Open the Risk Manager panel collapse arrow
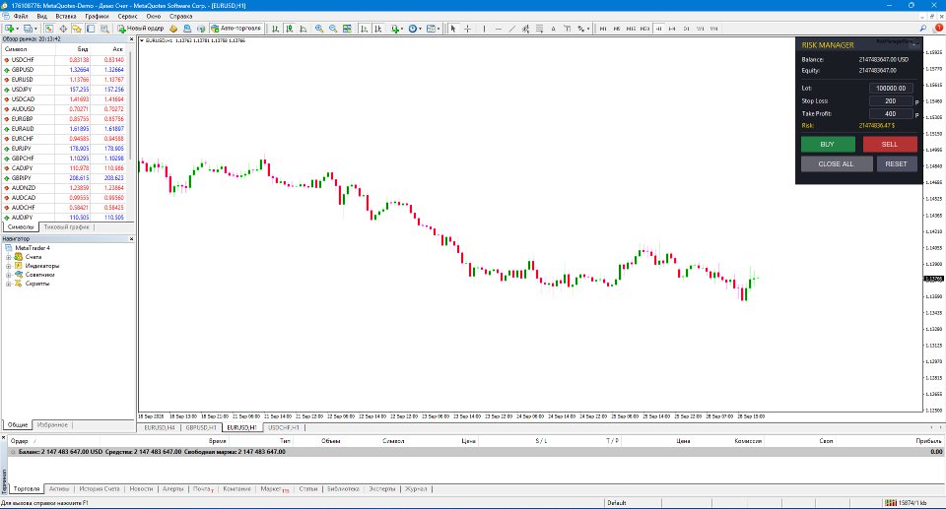This screenshot has width=946, height=509. [913, 44]
